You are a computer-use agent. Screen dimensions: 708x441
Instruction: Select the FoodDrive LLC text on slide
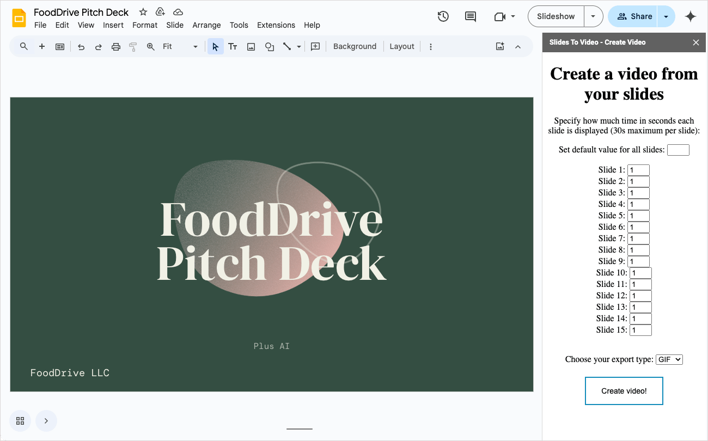pos(70,373)
